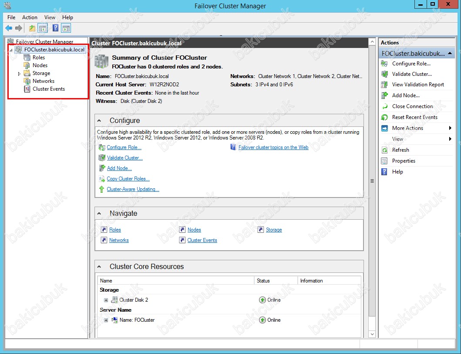Click the View Validation Report icon
This screenshot has width=461, height=354.
[x=384, y=85]
